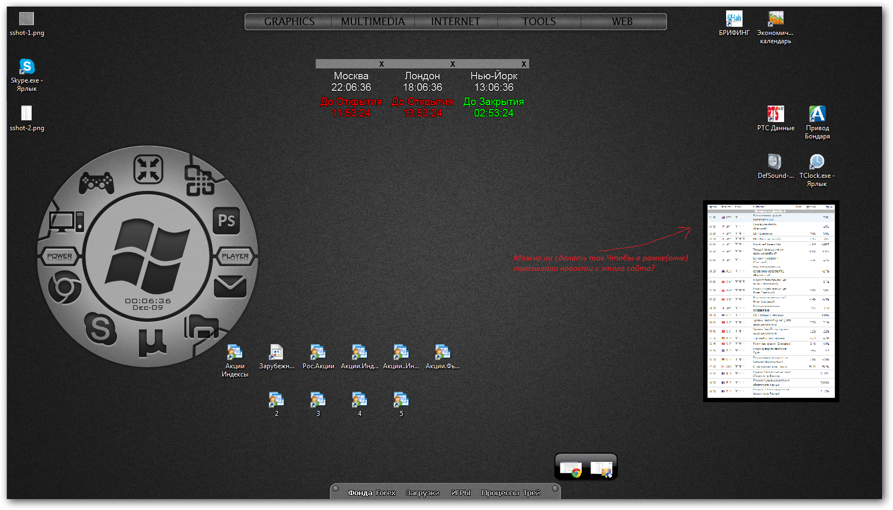Click the left round knob on bottom bar
This screenshot has height=510, width=893.
pos(336,489)
